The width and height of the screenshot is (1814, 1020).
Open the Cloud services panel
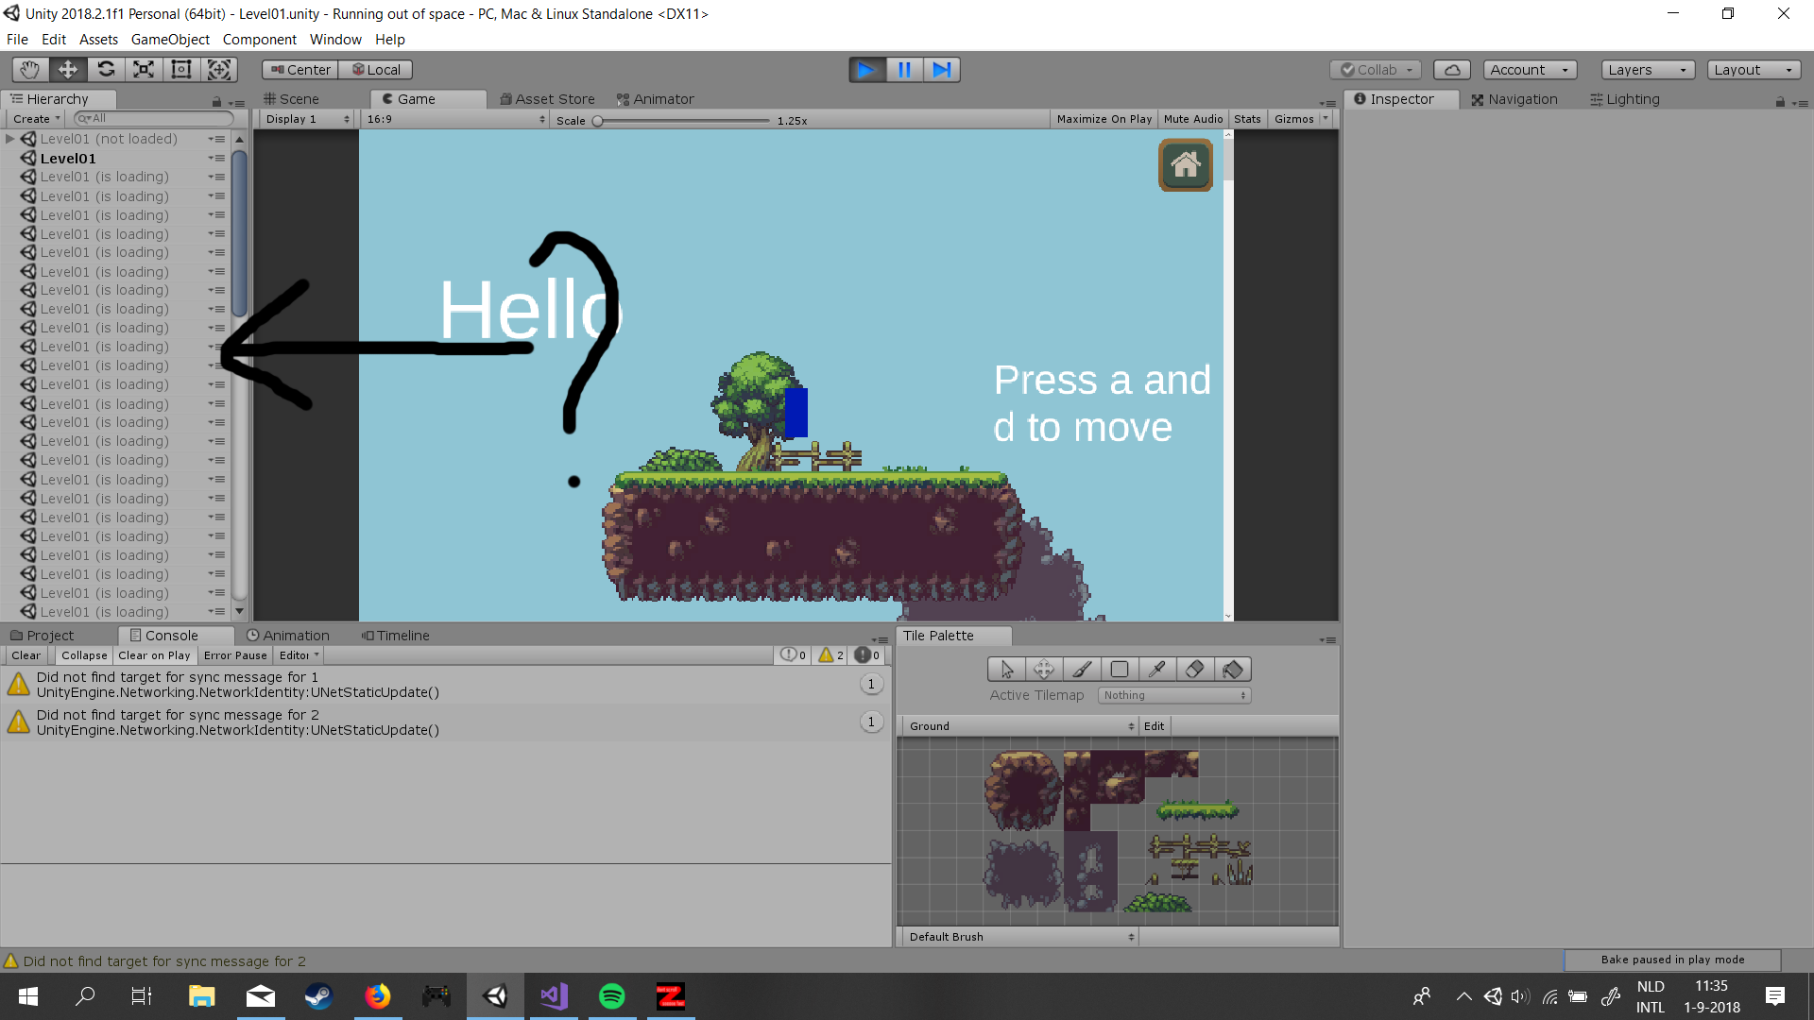pyautogui.click(x=1452, y=70)
